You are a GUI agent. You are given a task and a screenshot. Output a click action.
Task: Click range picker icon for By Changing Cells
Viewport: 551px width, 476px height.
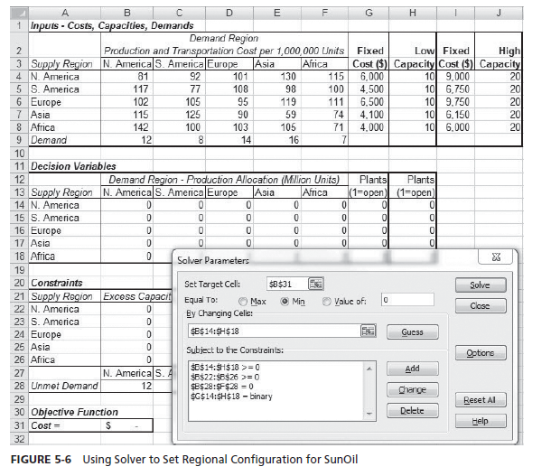coord(369,331)
